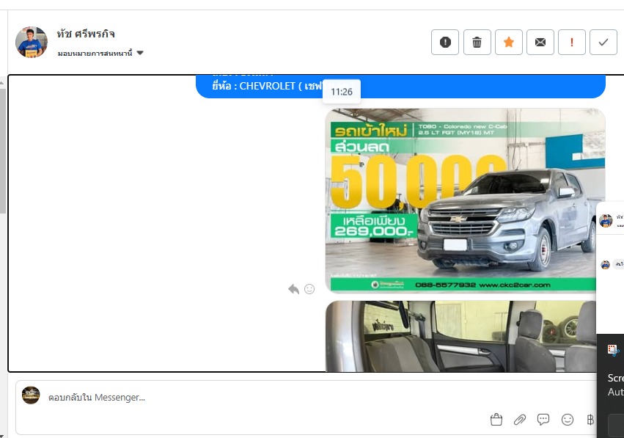
Task: Open emoji picker in reply box
Action: coord(567,420)
